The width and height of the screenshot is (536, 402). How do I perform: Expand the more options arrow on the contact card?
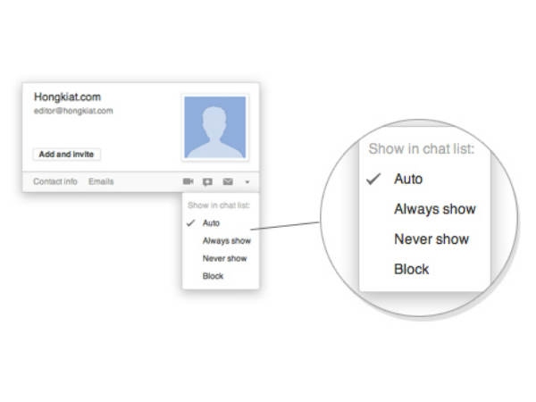coord(247,182)
